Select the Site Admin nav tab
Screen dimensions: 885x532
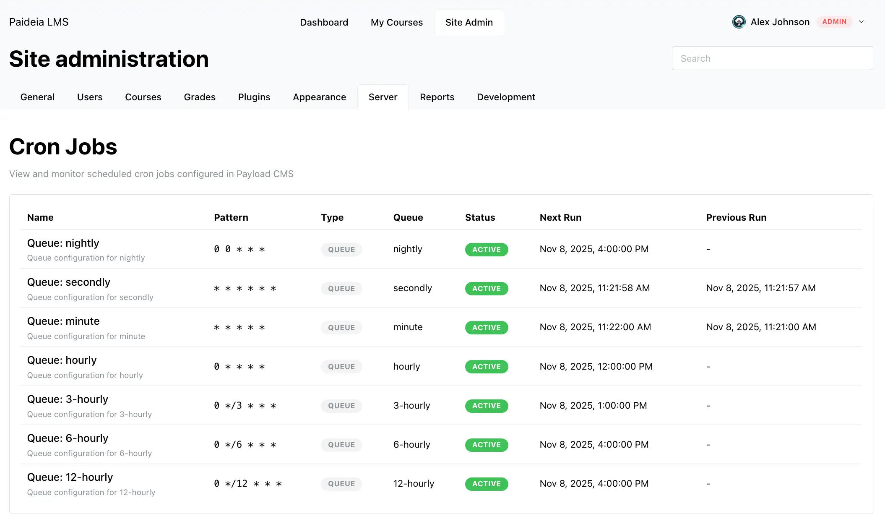(469, 22)
